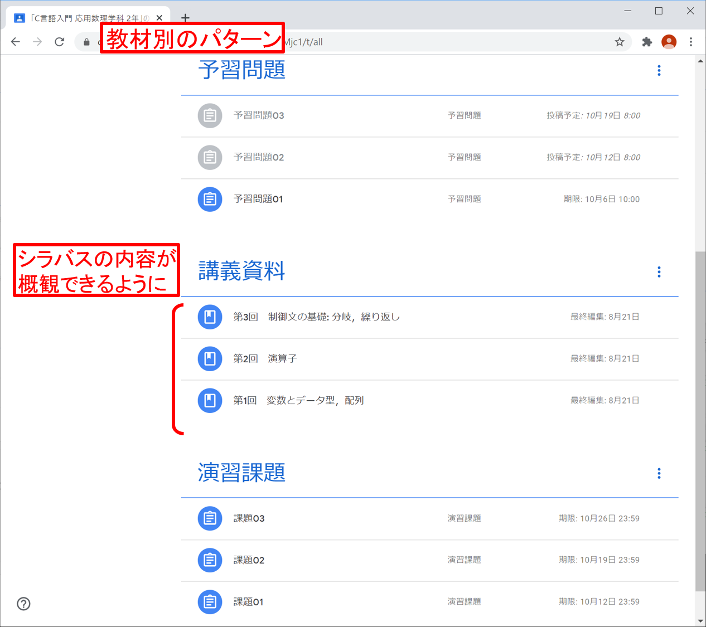Click 予習問題 topic label on 予習問題01 row
706x627 pixels.
tap(464, 199)
